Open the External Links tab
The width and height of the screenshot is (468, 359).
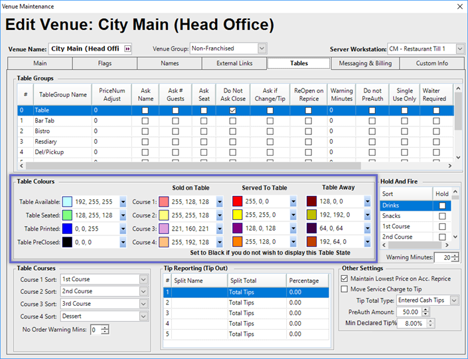pyautogui.click(x=235, y=63)
